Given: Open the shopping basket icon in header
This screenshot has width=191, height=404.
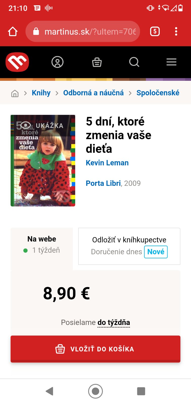Looking at the screenshot, I should point(97,62).
